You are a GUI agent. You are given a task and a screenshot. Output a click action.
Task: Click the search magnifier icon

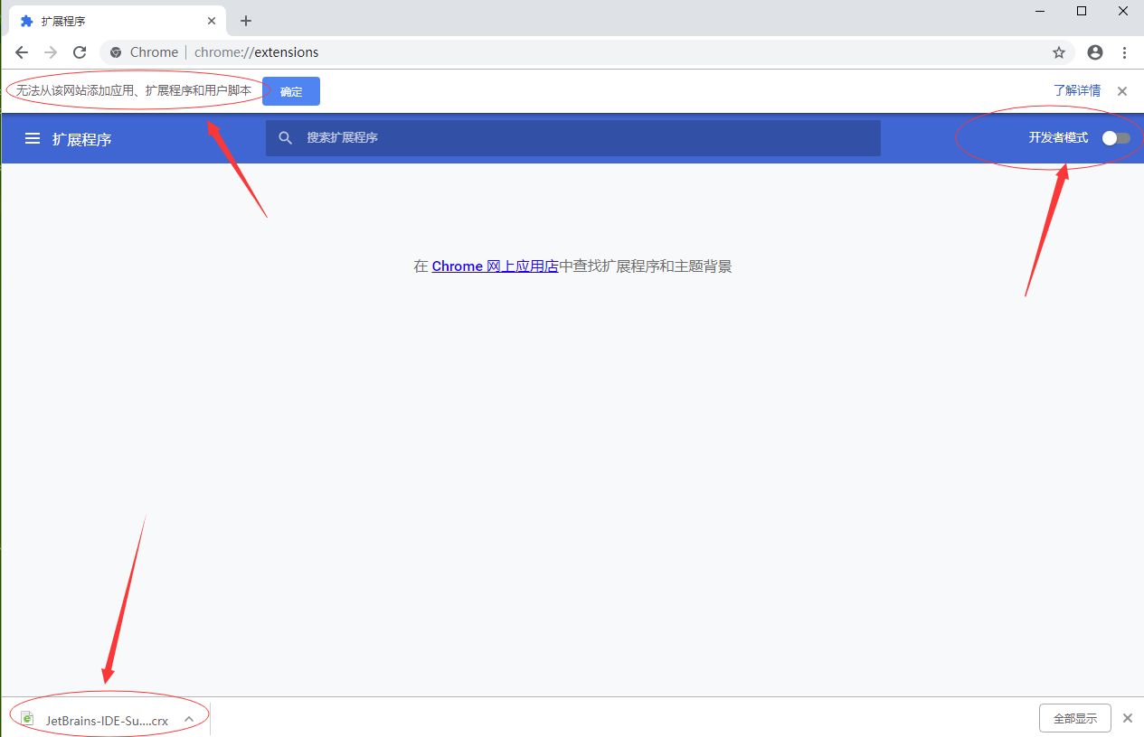[286, 138]
